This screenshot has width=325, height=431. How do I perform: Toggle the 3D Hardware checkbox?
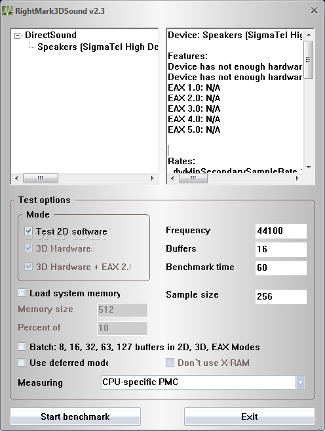[28, 248]
